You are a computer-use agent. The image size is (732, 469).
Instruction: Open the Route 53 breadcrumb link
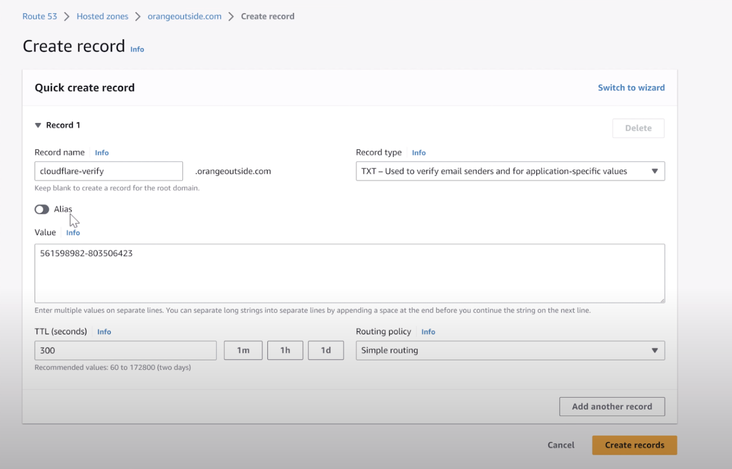pos(40,16)
